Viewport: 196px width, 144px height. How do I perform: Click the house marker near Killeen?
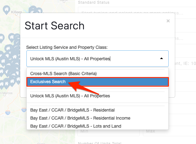7,10
